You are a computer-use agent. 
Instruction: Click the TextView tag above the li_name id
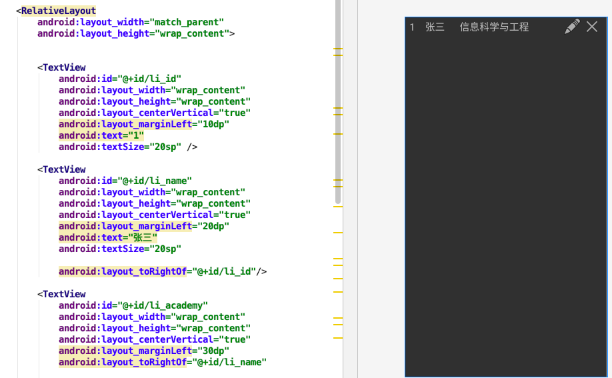pyautogui.click(x=61, y=169)
